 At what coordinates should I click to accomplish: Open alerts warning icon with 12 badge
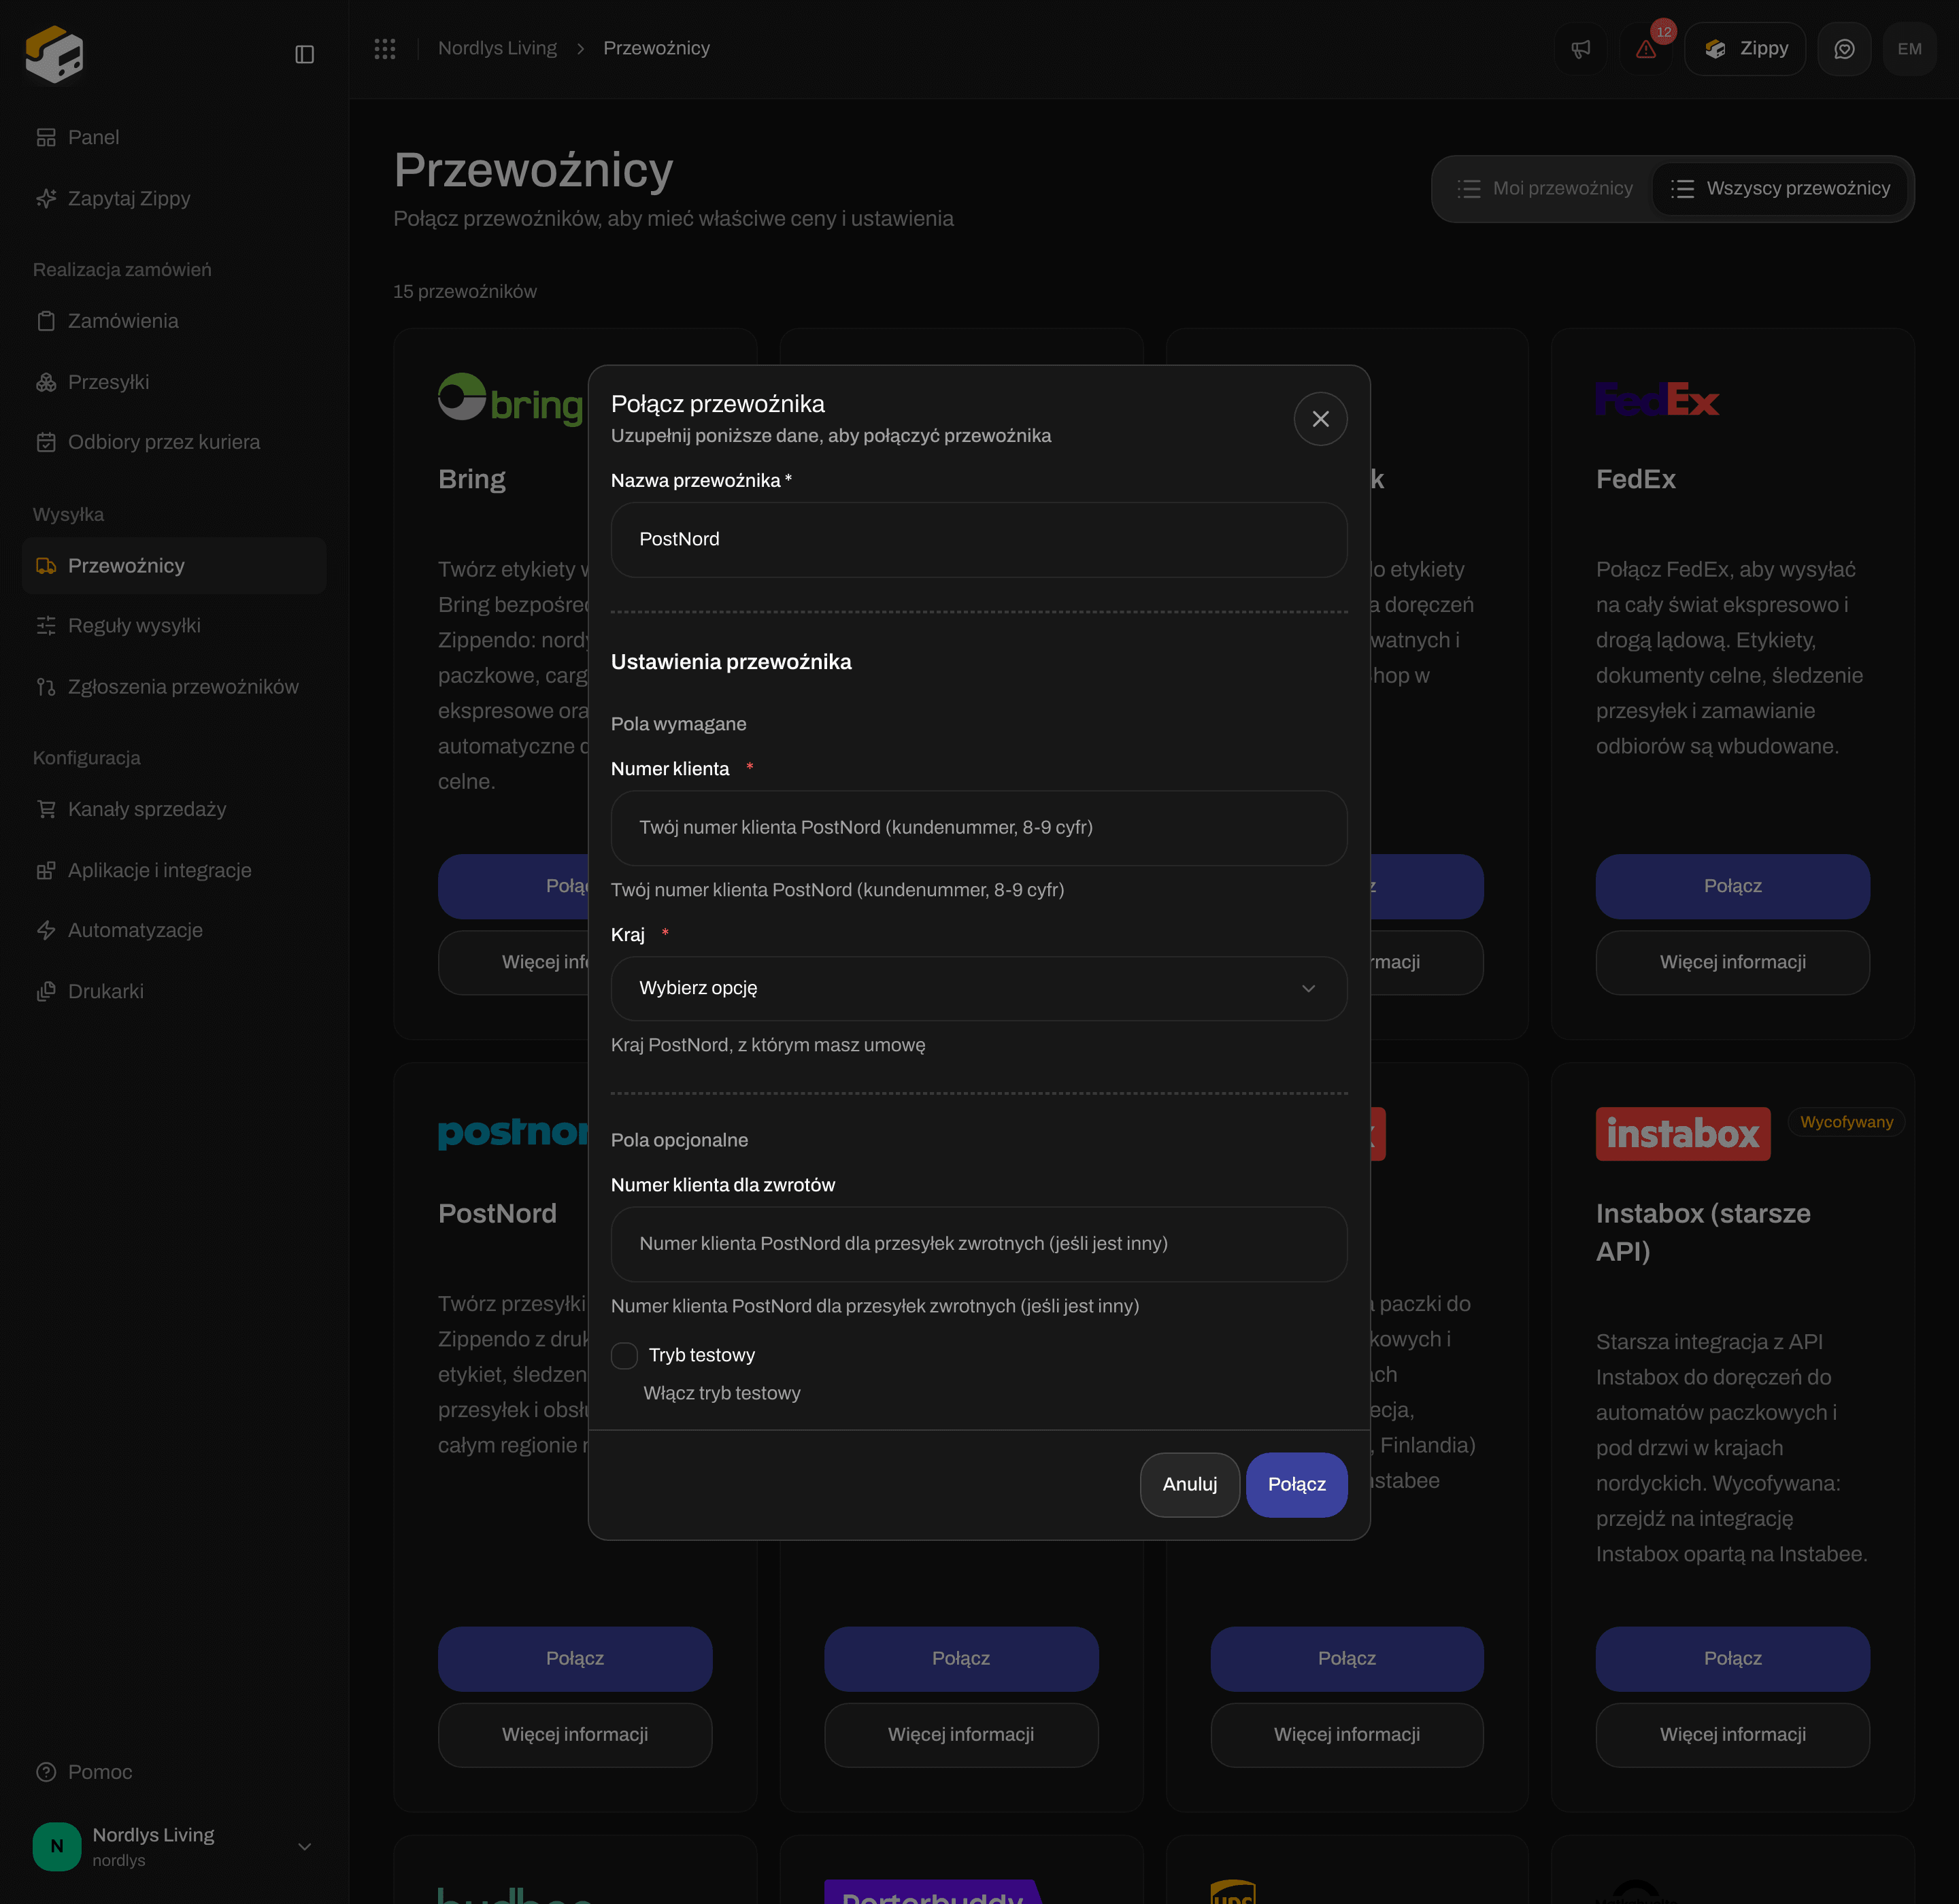click(1646, 49)
